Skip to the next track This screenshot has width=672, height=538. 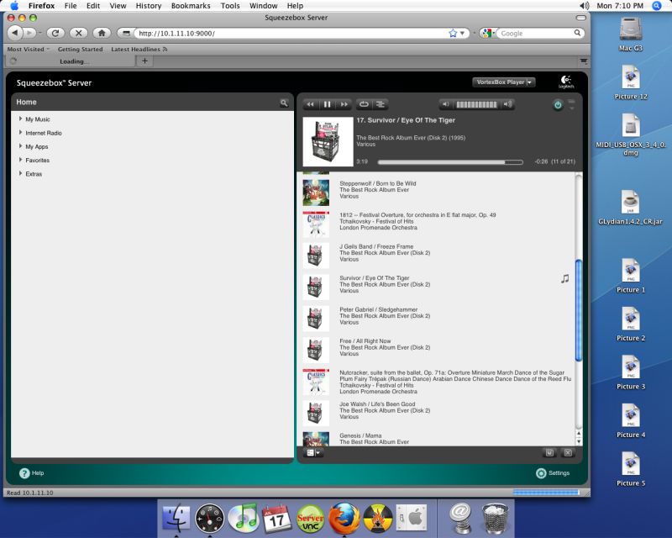[x=344, y=104]
